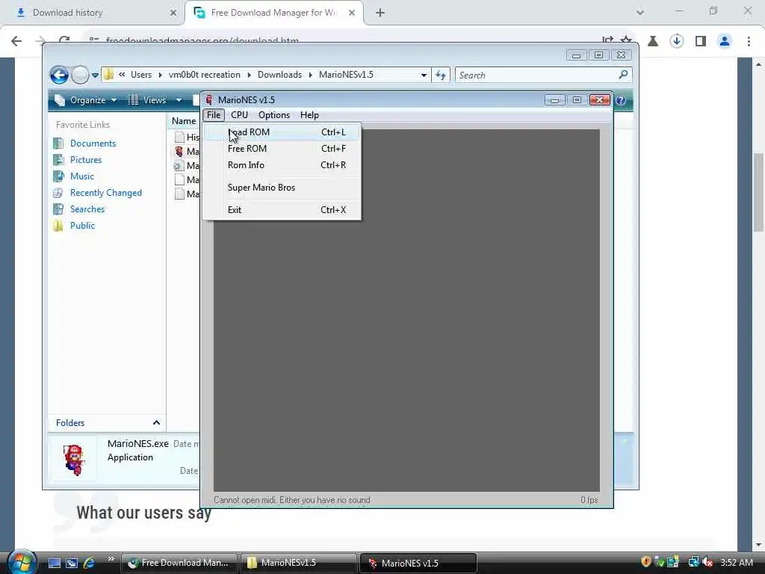
Task: Select Downloads in the address breadcrumb
Action: (279, 75)
